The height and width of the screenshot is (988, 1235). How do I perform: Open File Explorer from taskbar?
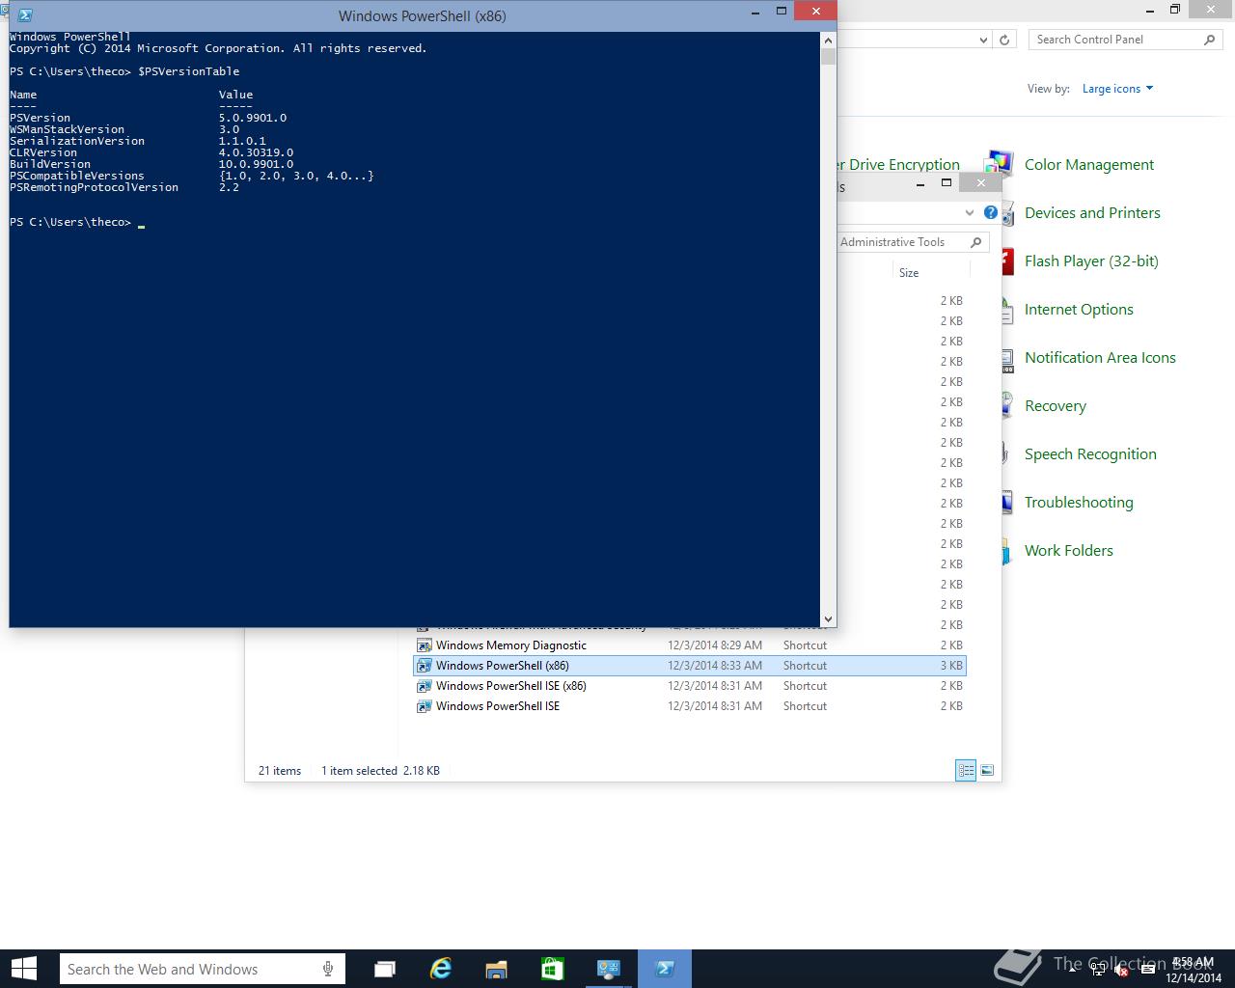click(x=496, y=970)
